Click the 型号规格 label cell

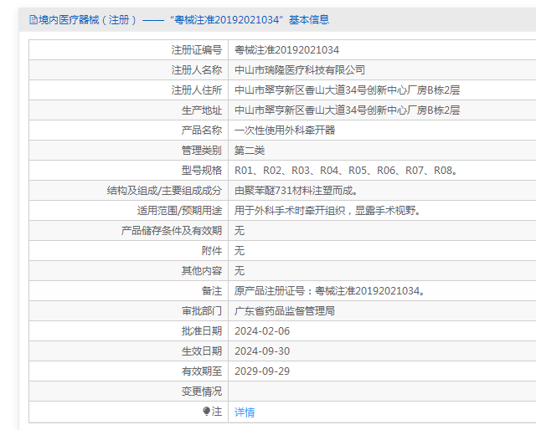pyautogui.click(x=128, y=170)
